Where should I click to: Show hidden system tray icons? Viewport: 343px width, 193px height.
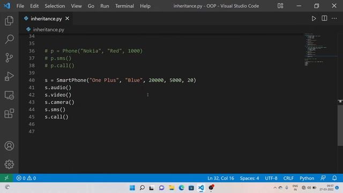pyautogui.click(x=275, y=188)
